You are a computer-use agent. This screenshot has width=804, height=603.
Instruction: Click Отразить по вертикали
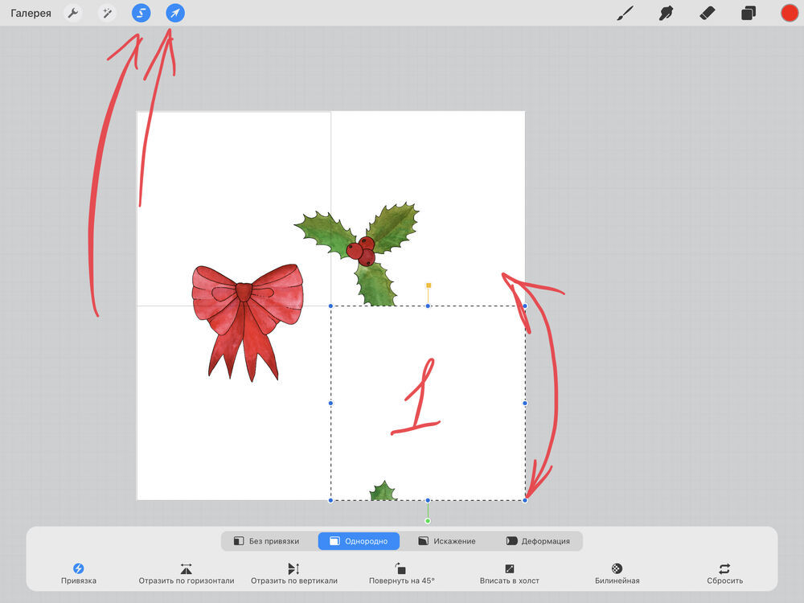coord(293,572)
